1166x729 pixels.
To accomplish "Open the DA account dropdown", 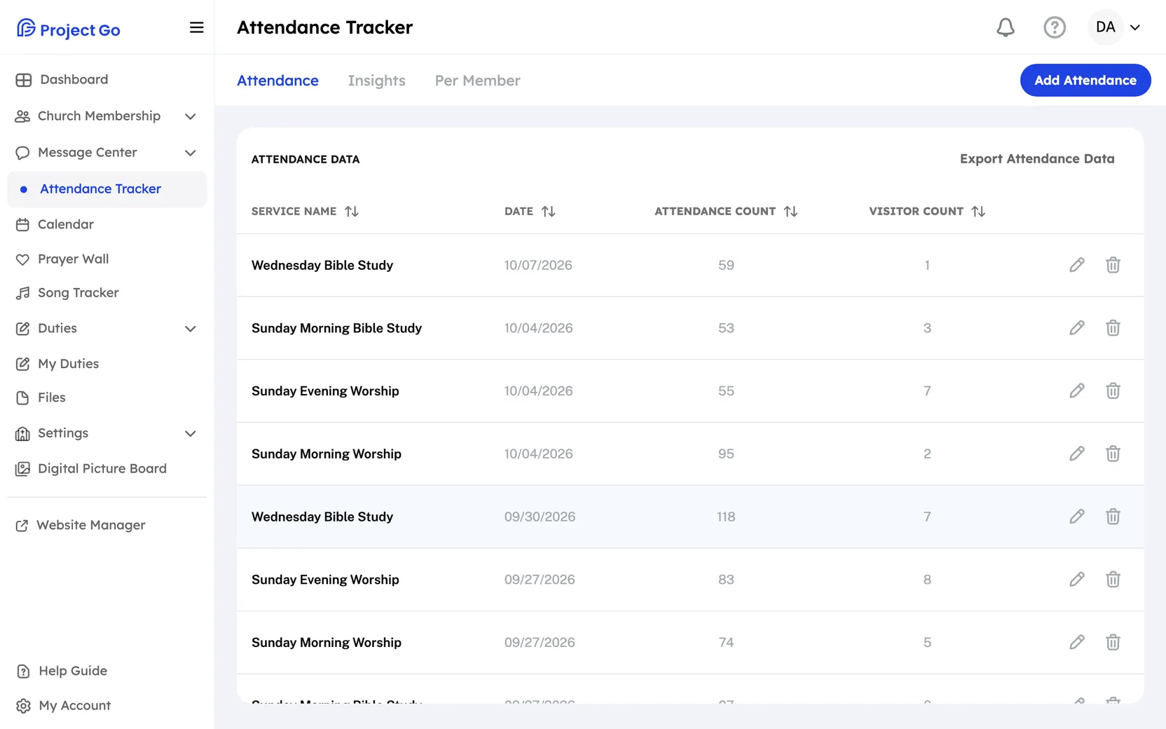I will pos(1116,27).
